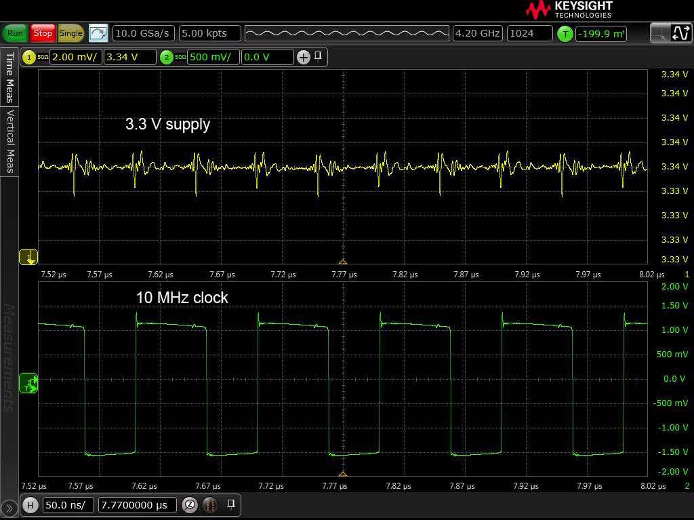
Task: Expand the bottom-left double chevron panel
Action: pos(9,507)
